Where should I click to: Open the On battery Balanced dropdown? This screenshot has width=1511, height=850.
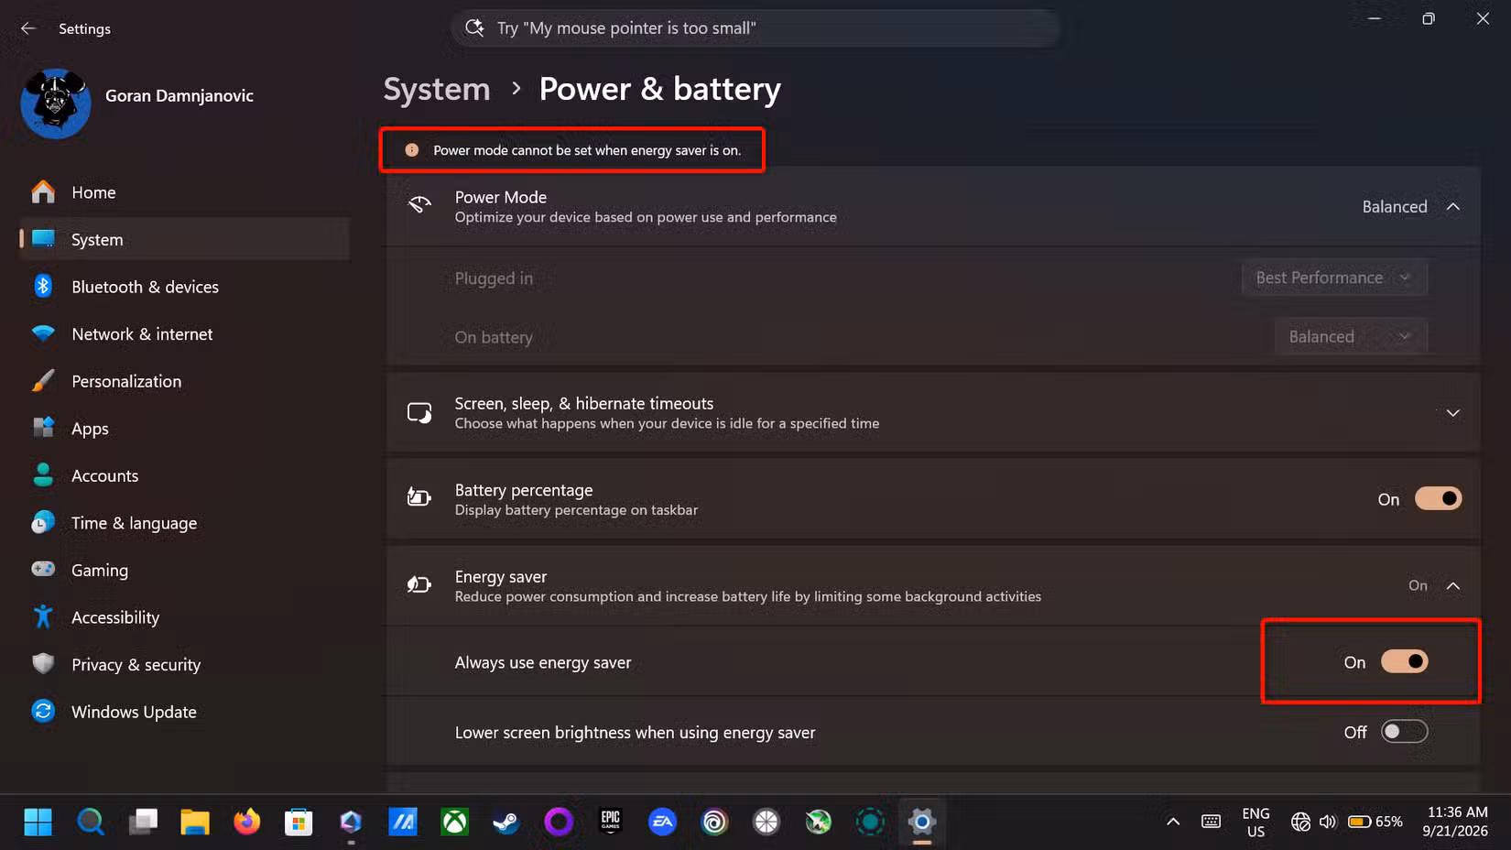pyautogui.click(x=1351, y=337)
